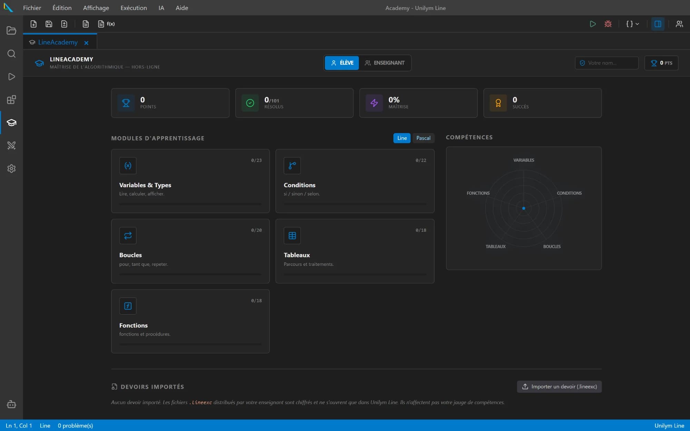Screen dimensions: 690x431
Task: Open the Academy graduation cap sidebar icon
Action: (x=11, y=122)
